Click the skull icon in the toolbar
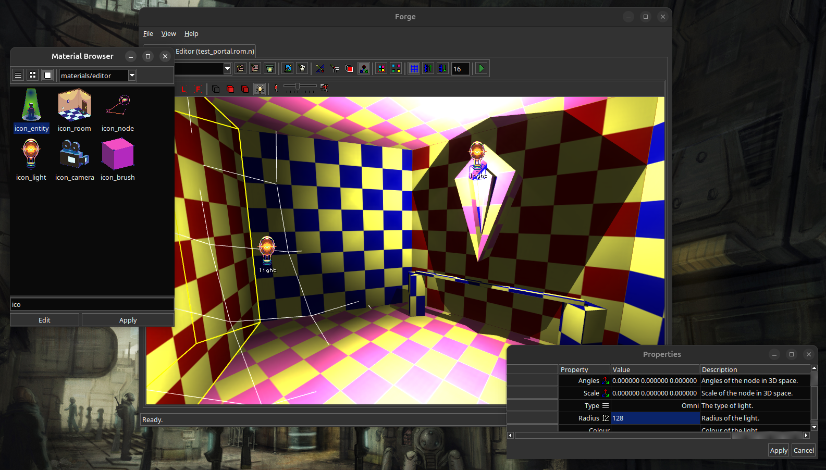The width and height of the screenshot is (826, 470). (x=302, y=69)
